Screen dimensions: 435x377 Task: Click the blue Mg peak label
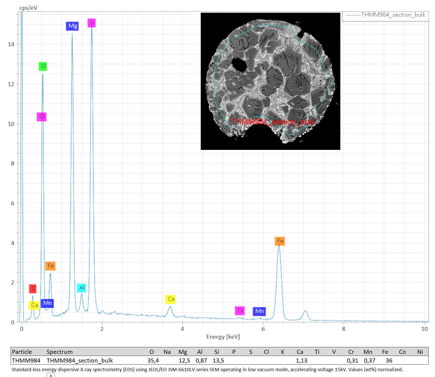(72, 26)
